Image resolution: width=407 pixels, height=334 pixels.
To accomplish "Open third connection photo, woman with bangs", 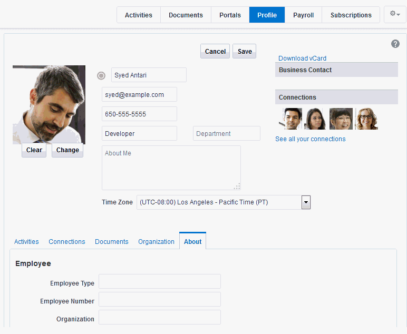I will tap(341, 119).
